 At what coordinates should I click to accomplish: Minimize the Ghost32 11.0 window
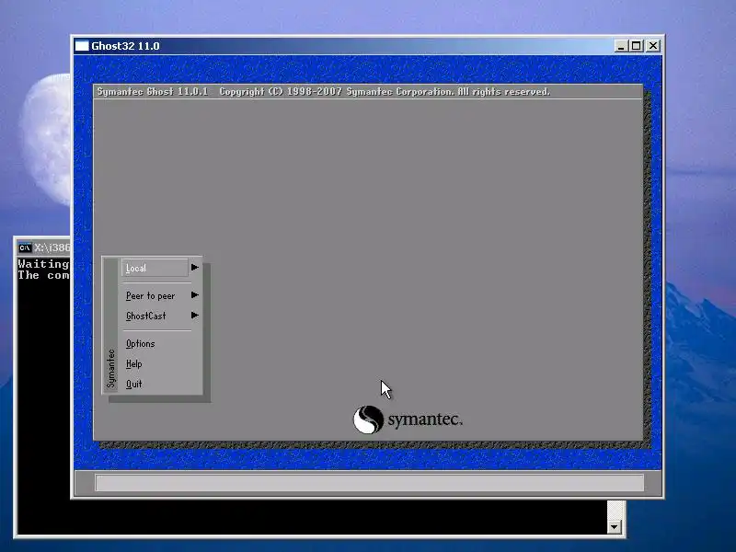pyautogui.click(x=621, y=46)
